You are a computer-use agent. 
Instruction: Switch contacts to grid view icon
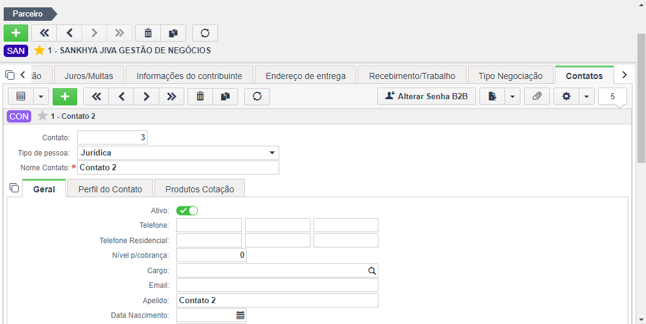(x=21, y=96)
